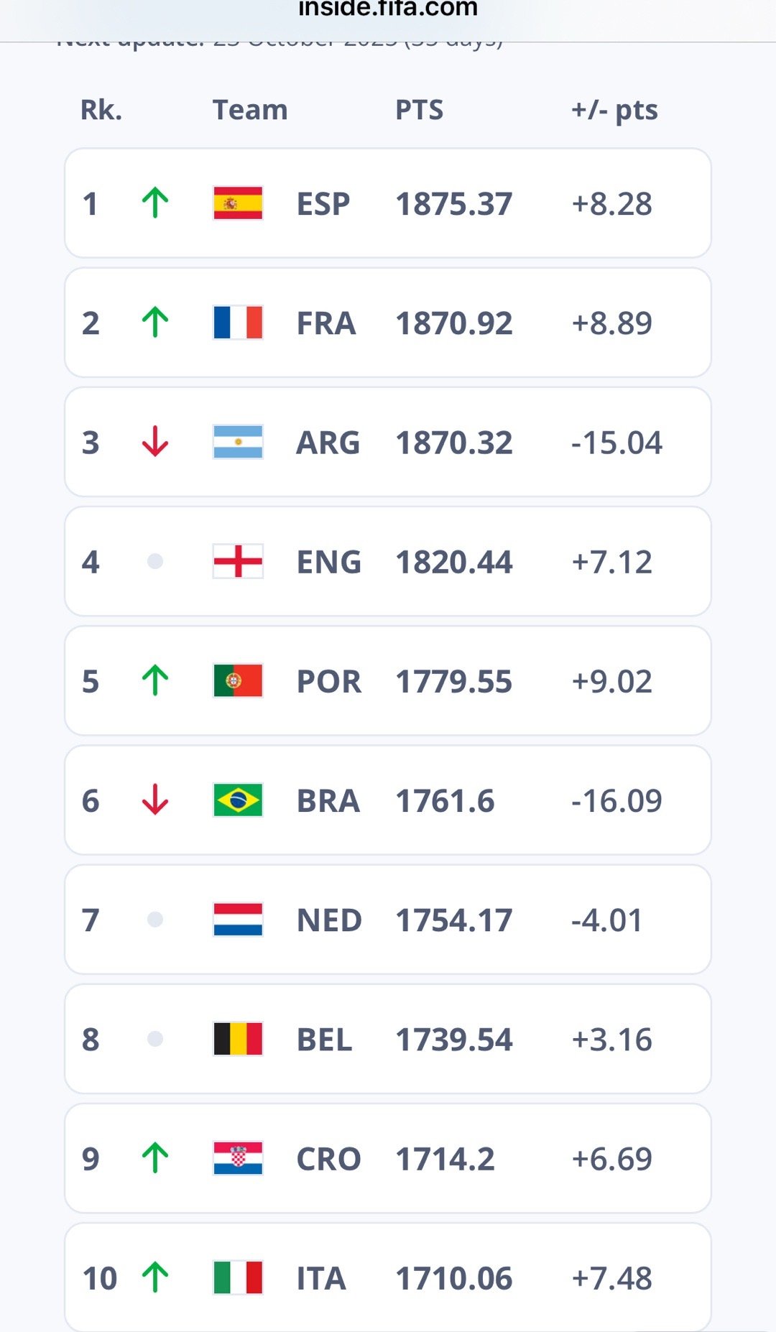
Task: Tap the inside.fifa.com address bar
Action: coord(388,10)
